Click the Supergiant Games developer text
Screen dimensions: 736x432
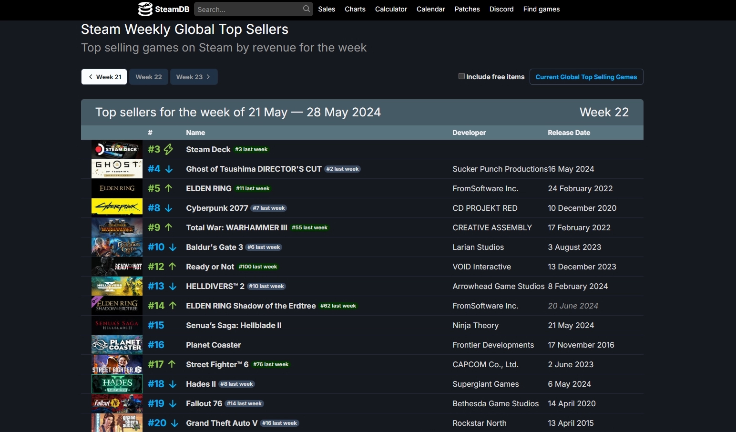[486, 384]
